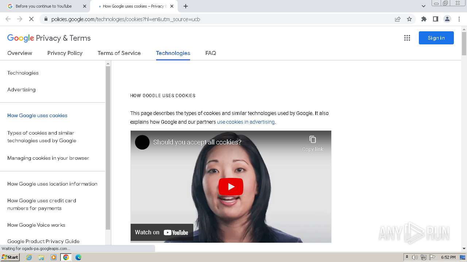
Task: Click the video channel avatar circle
Action: click(x=142, y=142)
